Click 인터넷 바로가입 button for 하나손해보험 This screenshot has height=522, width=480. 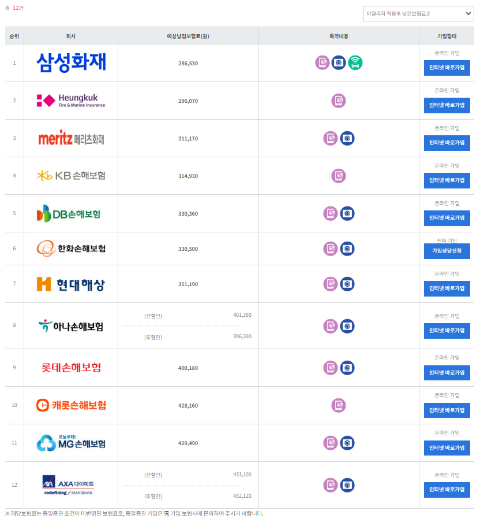click(x=447, y=331)
